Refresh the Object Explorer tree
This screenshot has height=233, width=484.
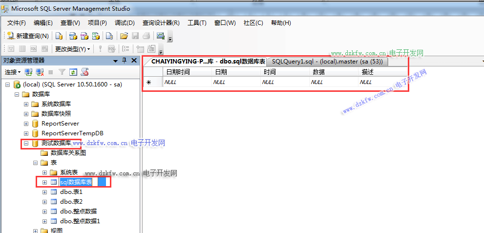pyautogui.click(x=73, y=72)
